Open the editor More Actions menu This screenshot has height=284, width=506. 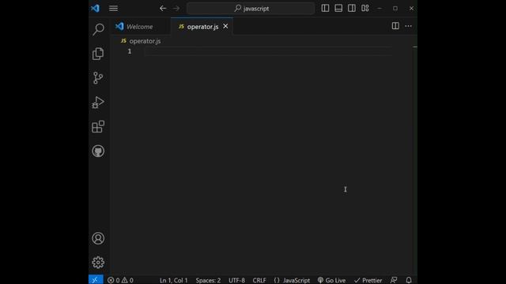point(409,26)
